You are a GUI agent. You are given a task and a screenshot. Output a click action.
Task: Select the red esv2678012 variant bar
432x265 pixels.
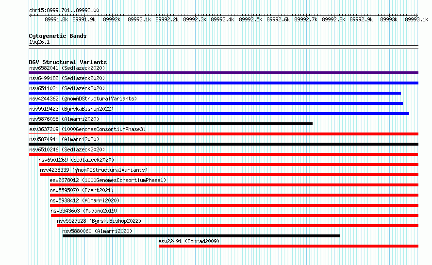(x=234, y=185)
